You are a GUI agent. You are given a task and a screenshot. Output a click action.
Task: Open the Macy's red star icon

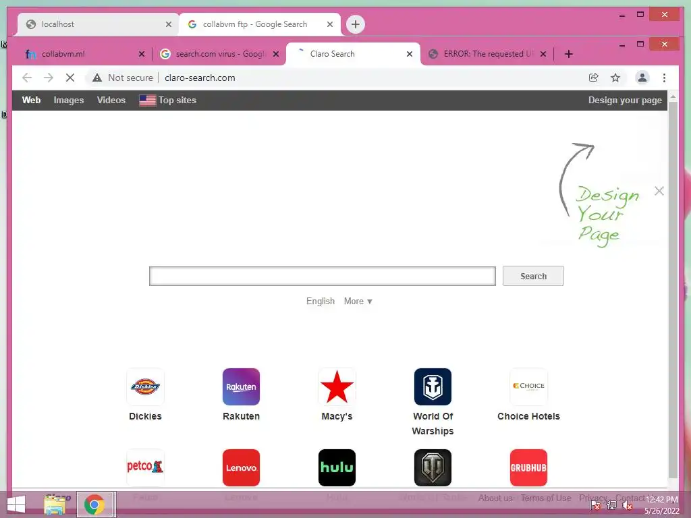pyautogui.click(x=337, y=386)
